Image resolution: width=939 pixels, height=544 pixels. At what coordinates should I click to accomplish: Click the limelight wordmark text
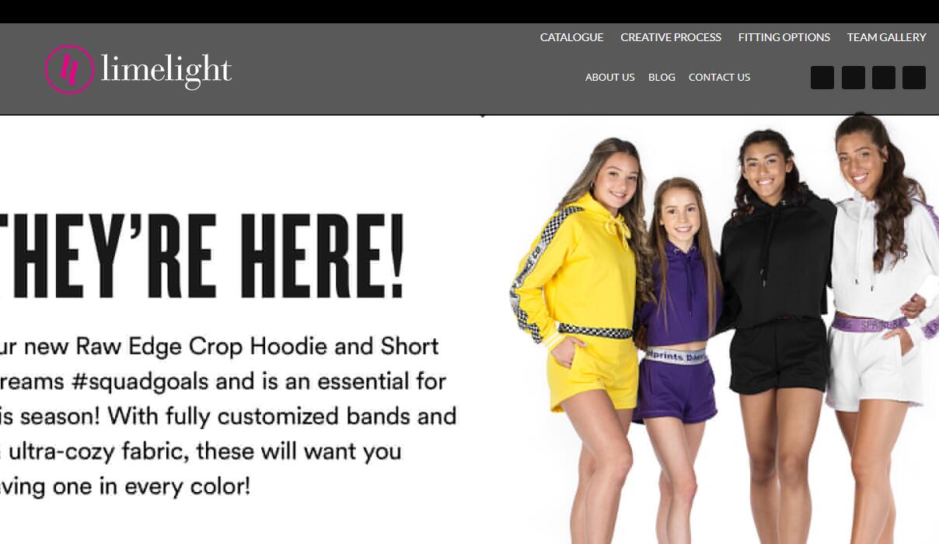click(166, 71)
